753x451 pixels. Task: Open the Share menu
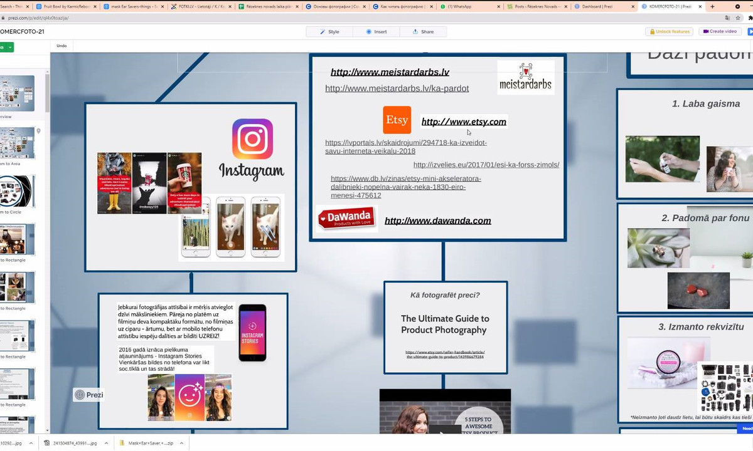(424, 31)
